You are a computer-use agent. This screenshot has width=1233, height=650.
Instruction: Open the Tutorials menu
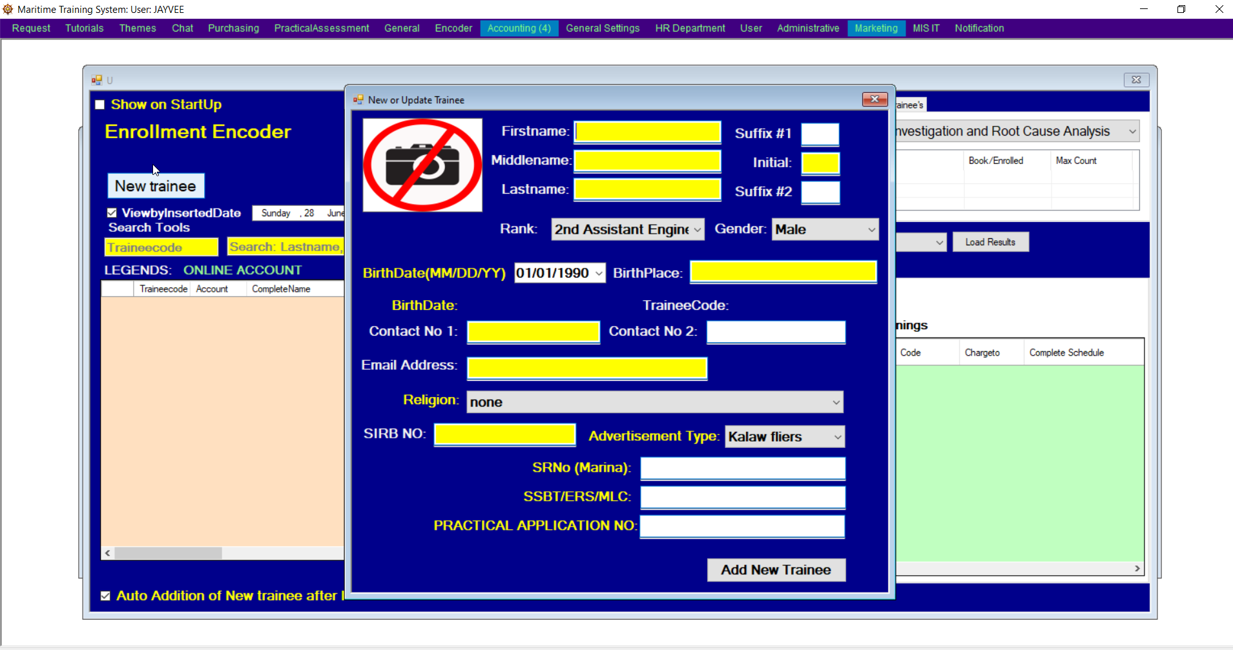84,28
